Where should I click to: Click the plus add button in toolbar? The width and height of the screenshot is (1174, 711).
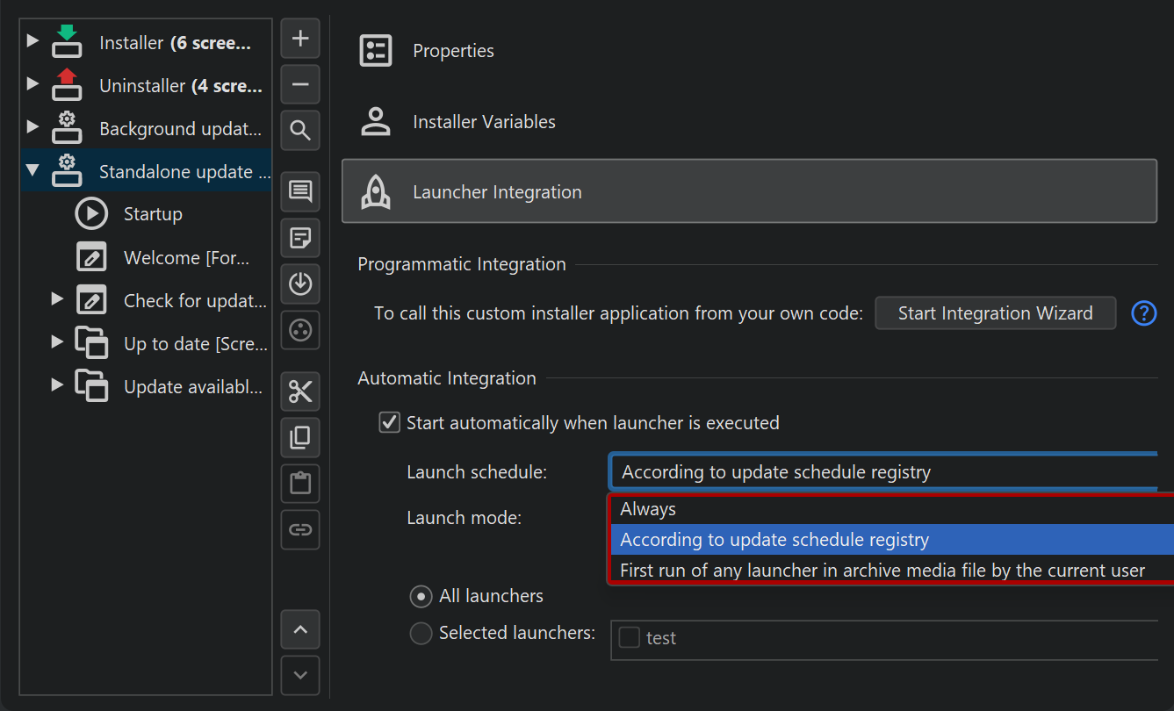tap(300, 39)
